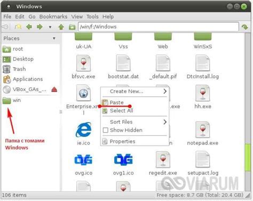
Task: Click the forward arrow toolbar icon
Action: coord(39,27)
